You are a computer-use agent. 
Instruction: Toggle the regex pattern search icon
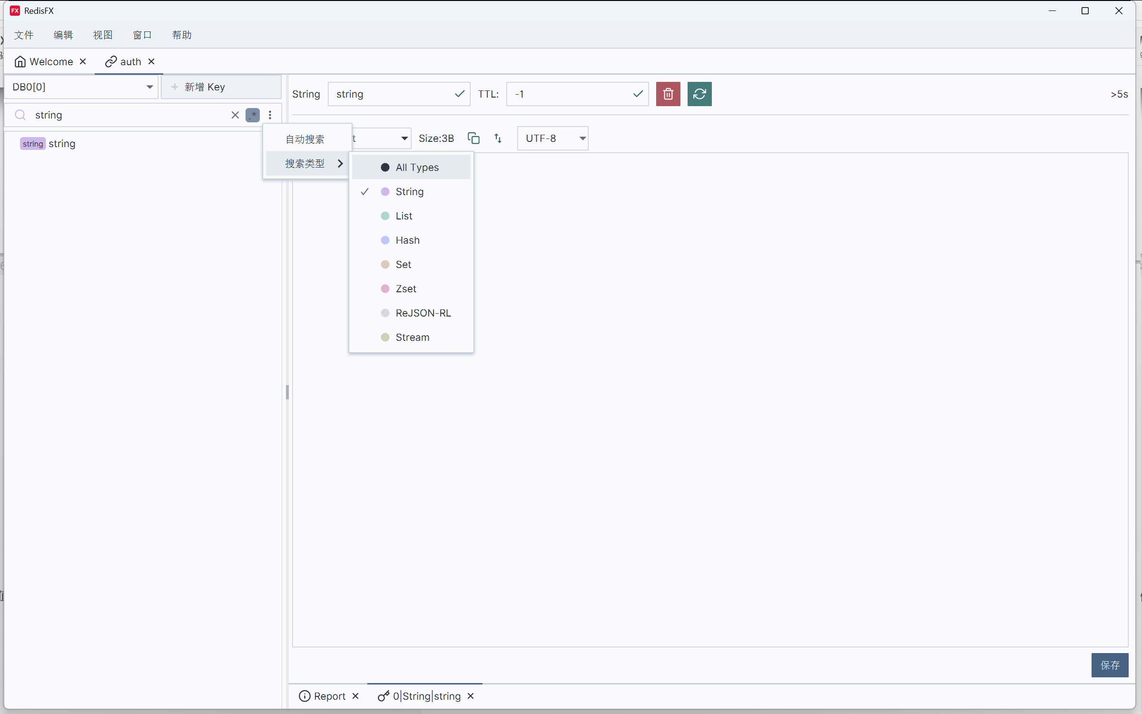(x=252, y=115)
